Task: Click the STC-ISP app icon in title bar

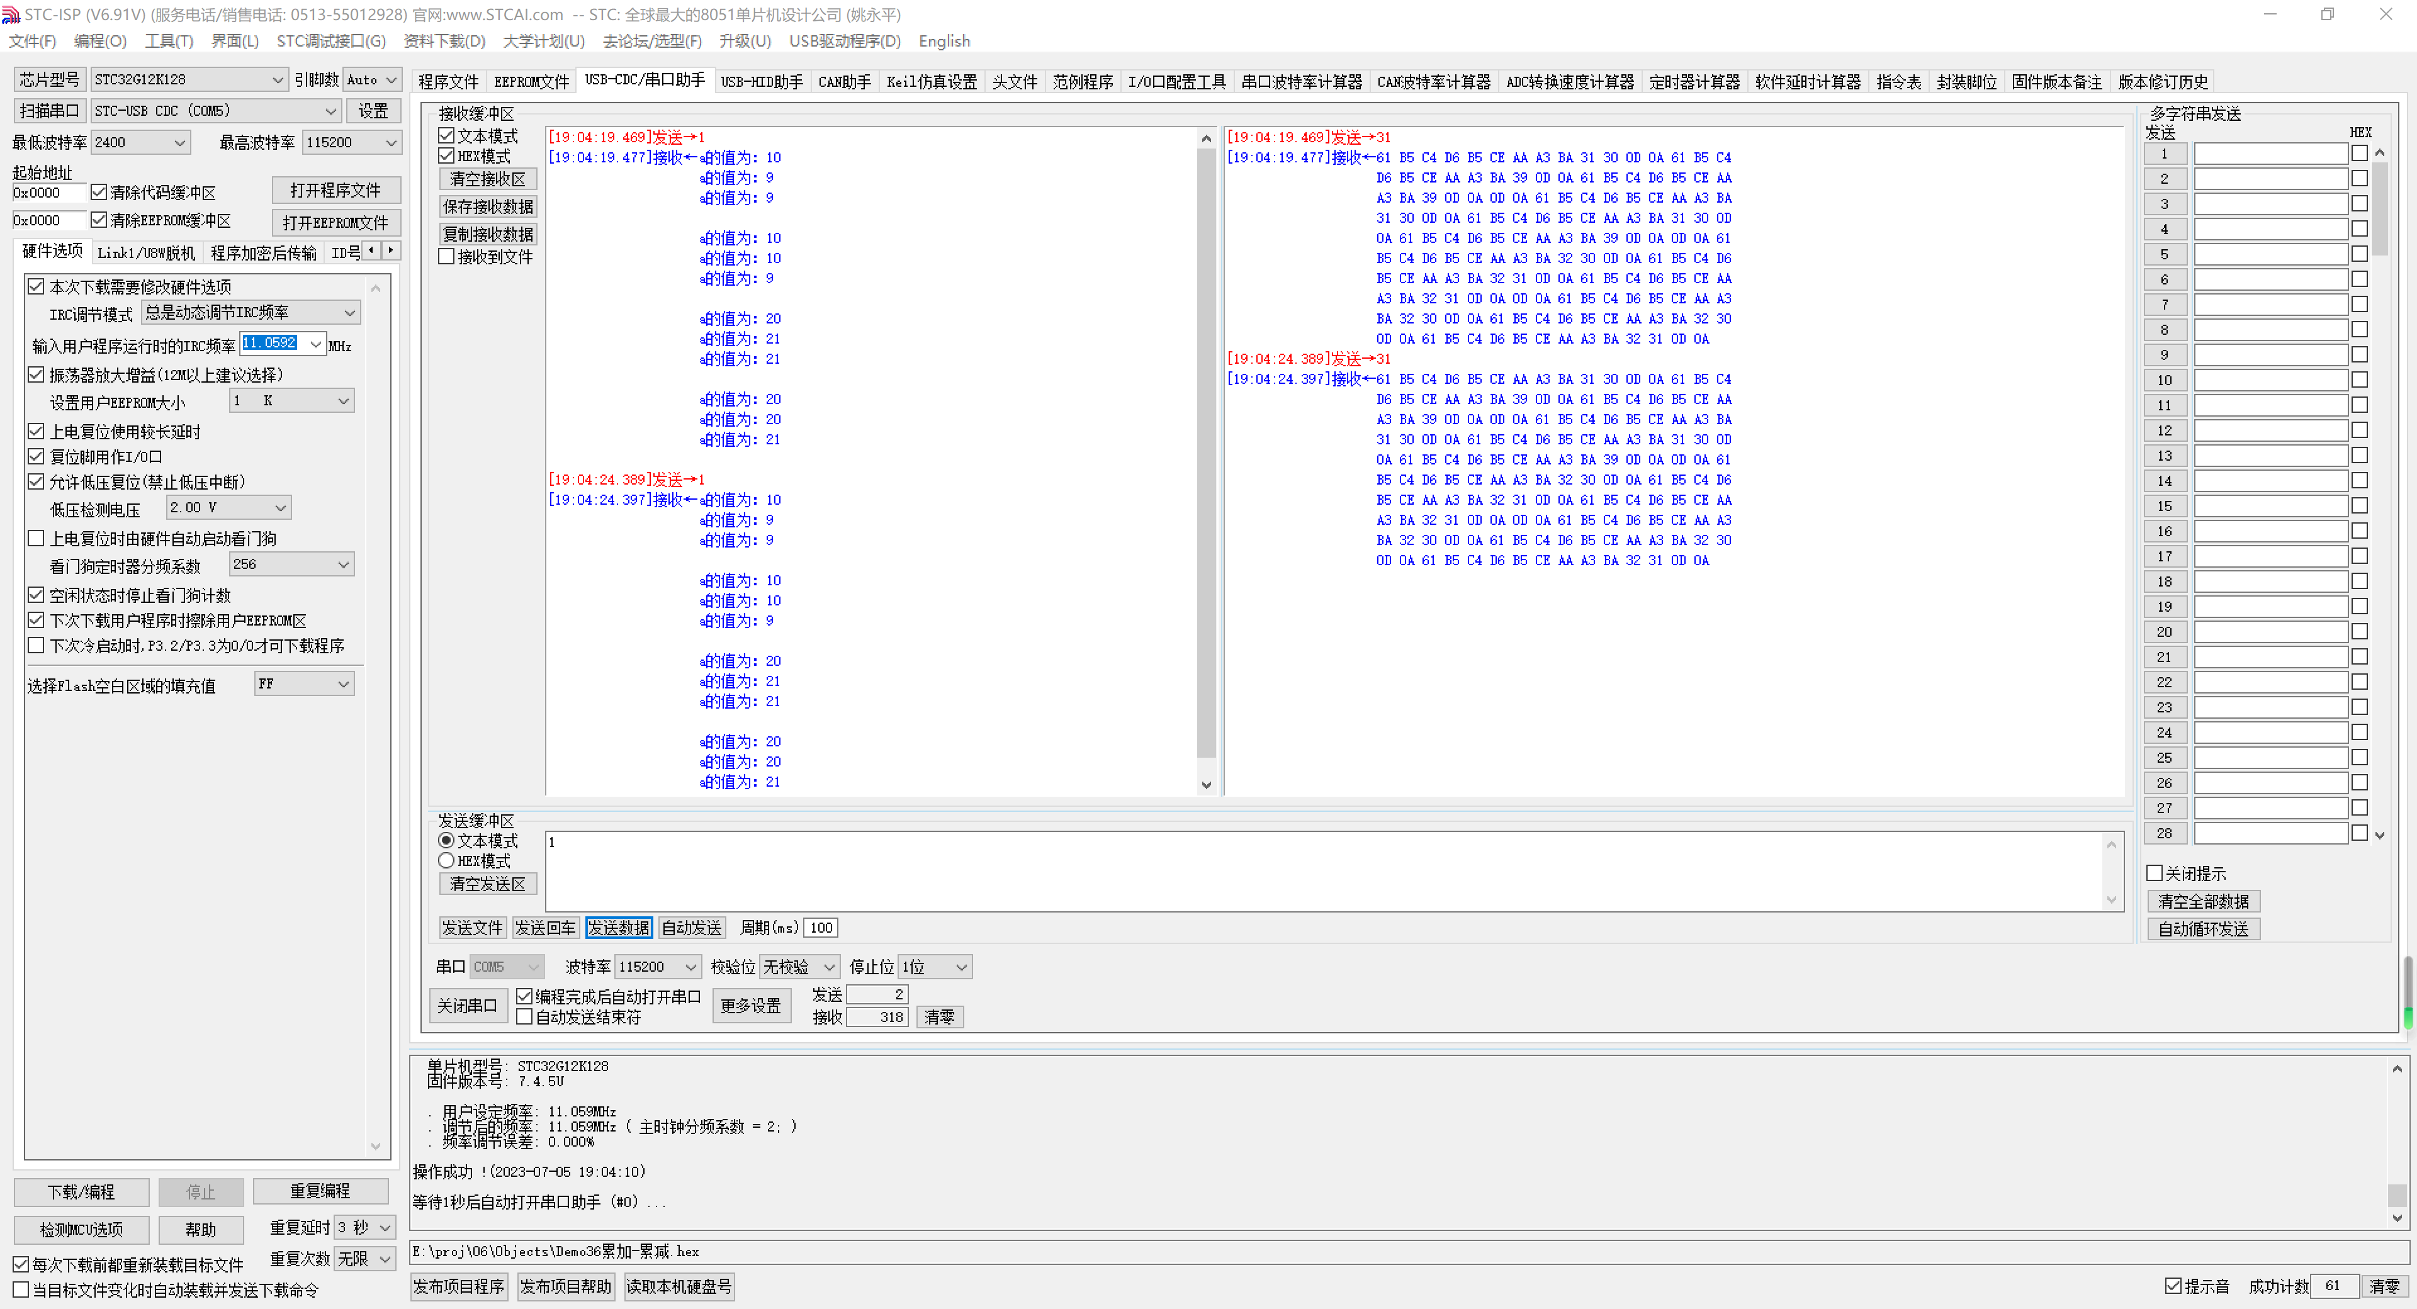Action: coord(11,14)
